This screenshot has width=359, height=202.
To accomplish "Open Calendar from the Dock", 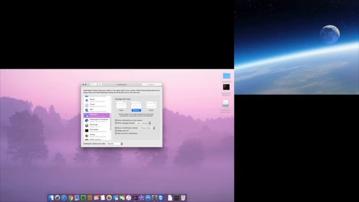I will click(x=96, y=198).
